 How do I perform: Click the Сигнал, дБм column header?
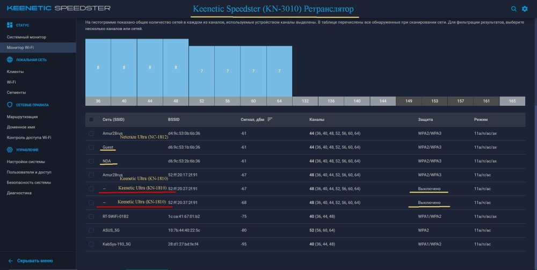coord(252,119)
